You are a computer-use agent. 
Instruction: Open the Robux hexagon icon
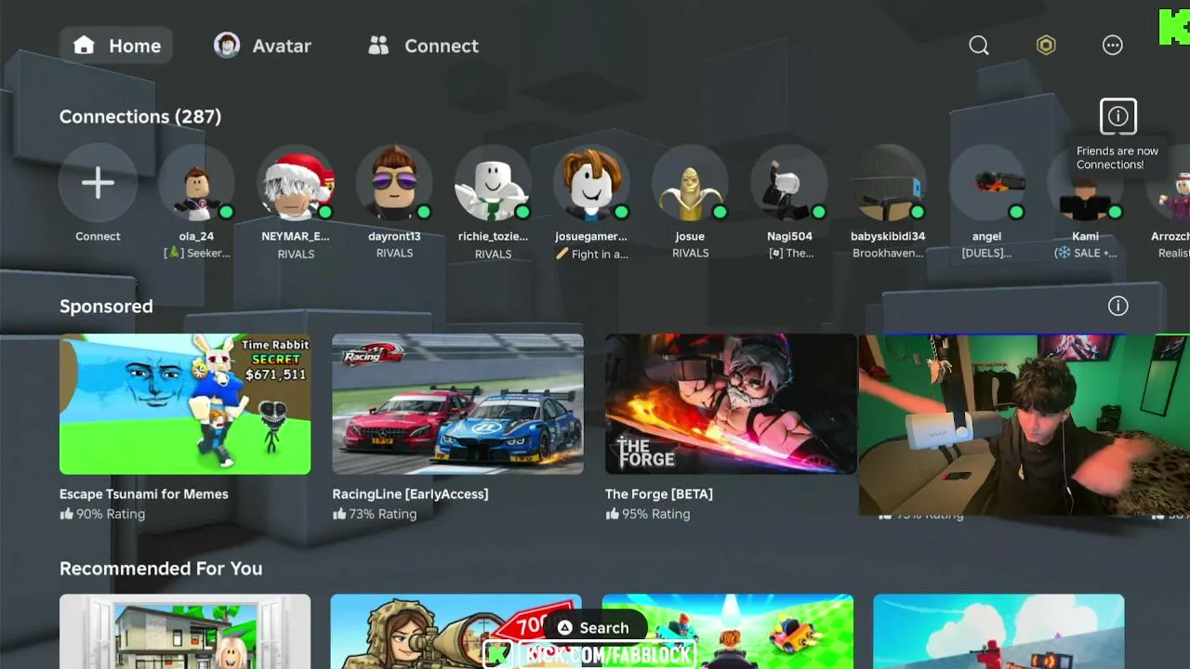[x=1046, y=46]
